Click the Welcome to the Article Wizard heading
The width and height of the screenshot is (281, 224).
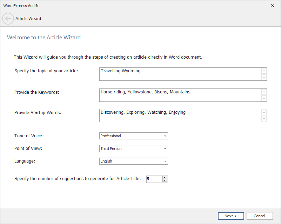point(44,38)
